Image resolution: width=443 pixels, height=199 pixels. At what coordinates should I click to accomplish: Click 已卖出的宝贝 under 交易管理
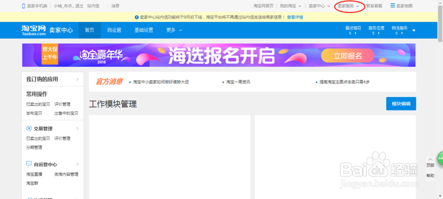[38, 139]
